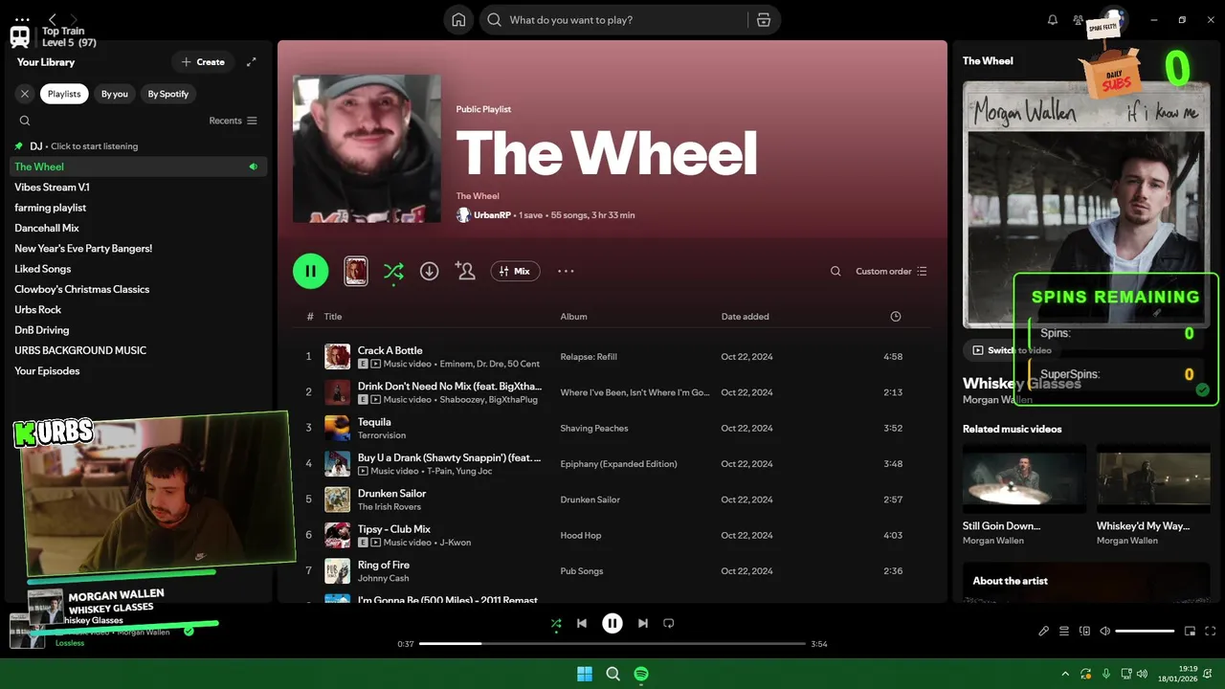Open the Custom order sort dropdown

pos(891,272)
